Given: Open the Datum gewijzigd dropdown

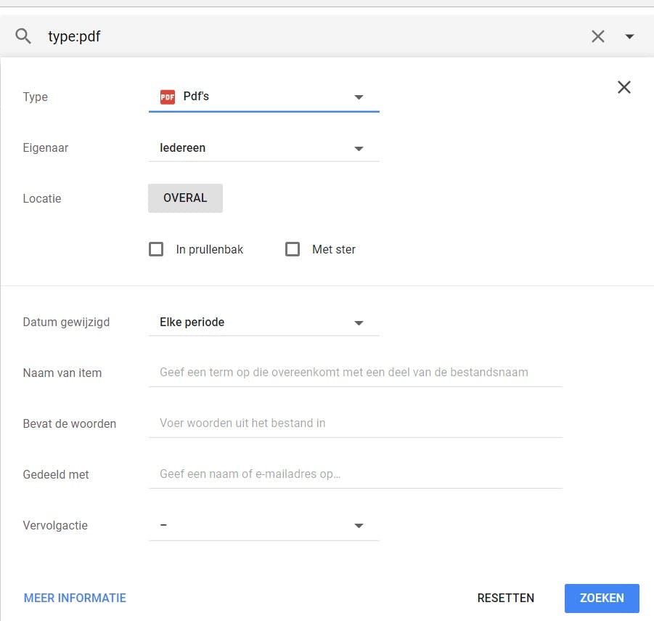Looking at the screenshot, I should (263, 322).
